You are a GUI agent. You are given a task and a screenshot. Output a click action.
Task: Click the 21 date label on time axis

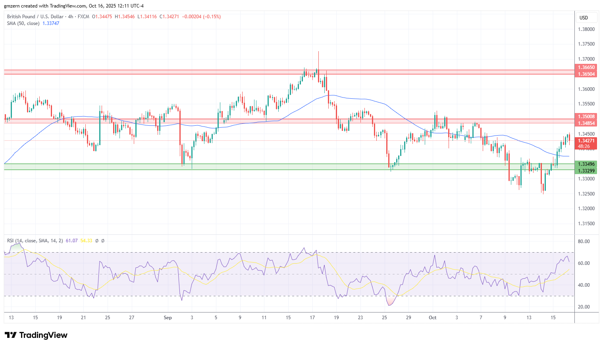pyautogui.click(x=83, y=318)
